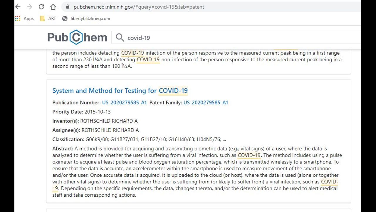
Task: Expand the truncated Classification list ellipsis
Action: click(224, 140)
